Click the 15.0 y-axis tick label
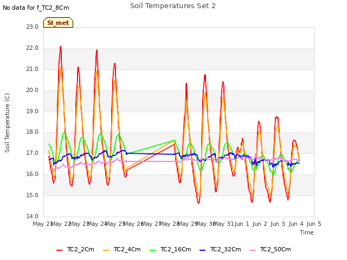The width and height of the screenshot is (347, 260). [33, 195]
